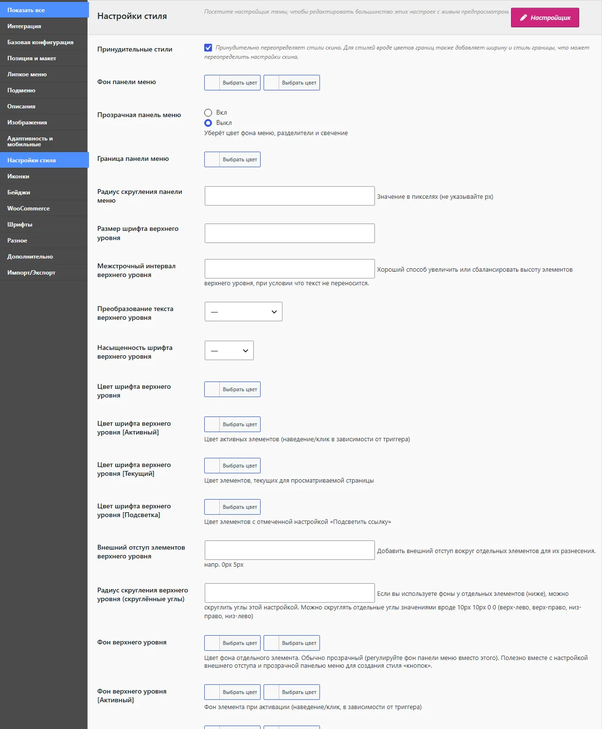Open the Описания tab
The height and width of the screenshot is (729, 602).
tap(44, 106)
